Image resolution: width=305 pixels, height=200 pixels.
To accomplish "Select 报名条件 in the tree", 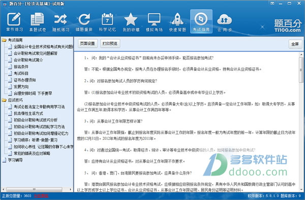I will coord(21,67).
